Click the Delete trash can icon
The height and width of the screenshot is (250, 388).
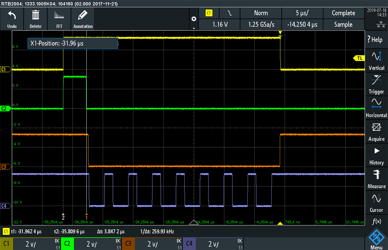36,15
